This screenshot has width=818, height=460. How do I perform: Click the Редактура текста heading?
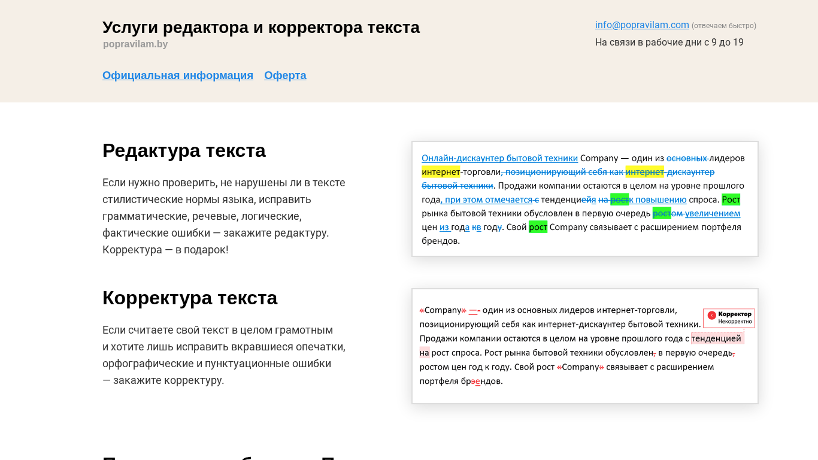click(184, 150)
